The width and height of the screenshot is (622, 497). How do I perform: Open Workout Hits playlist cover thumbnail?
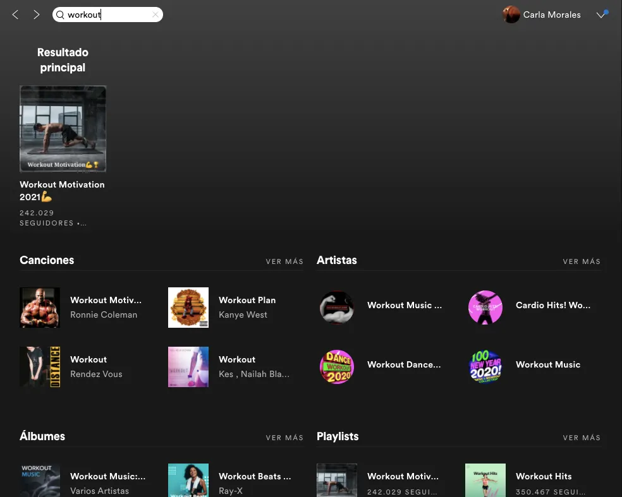point(485,481)
